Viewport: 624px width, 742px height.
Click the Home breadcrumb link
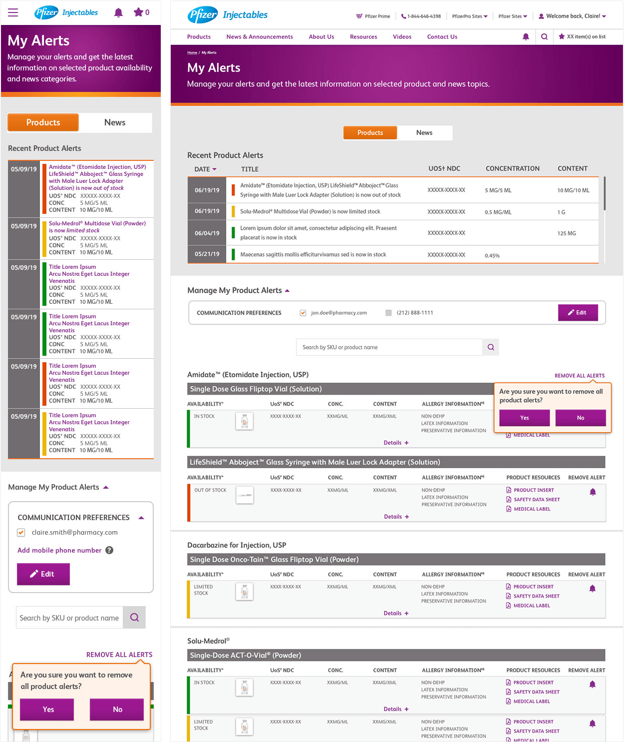(x=192, y=52)
